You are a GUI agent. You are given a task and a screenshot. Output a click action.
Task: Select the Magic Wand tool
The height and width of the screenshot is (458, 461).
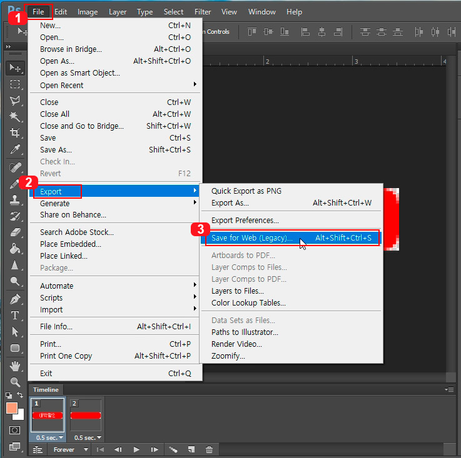coord(15,117)
